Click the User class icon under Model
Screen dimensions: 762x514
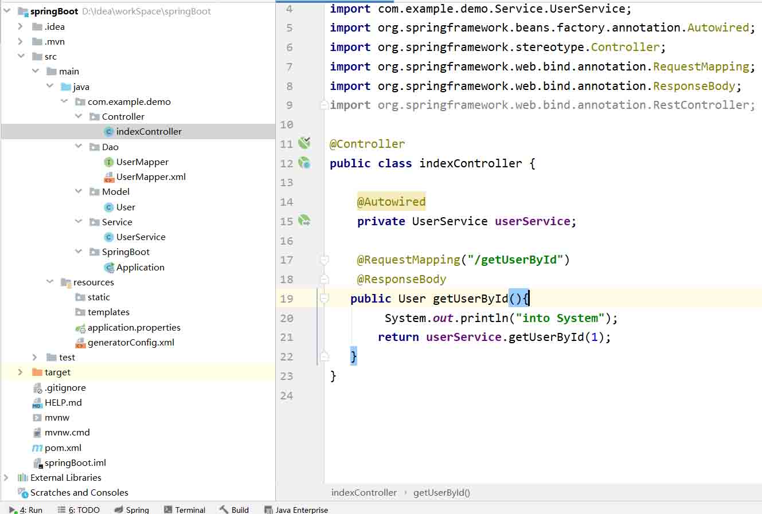click(109, 207)
